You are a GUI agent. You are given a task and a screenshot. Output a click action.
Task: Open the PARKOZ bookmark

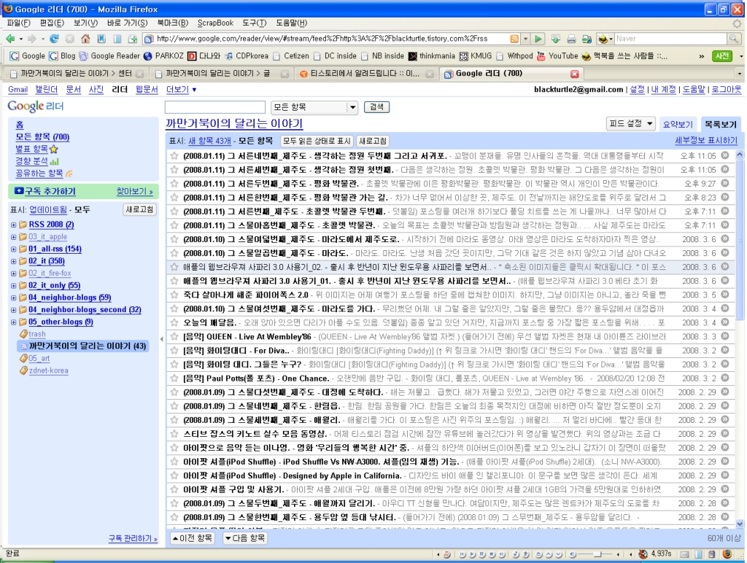click(164, 55)
